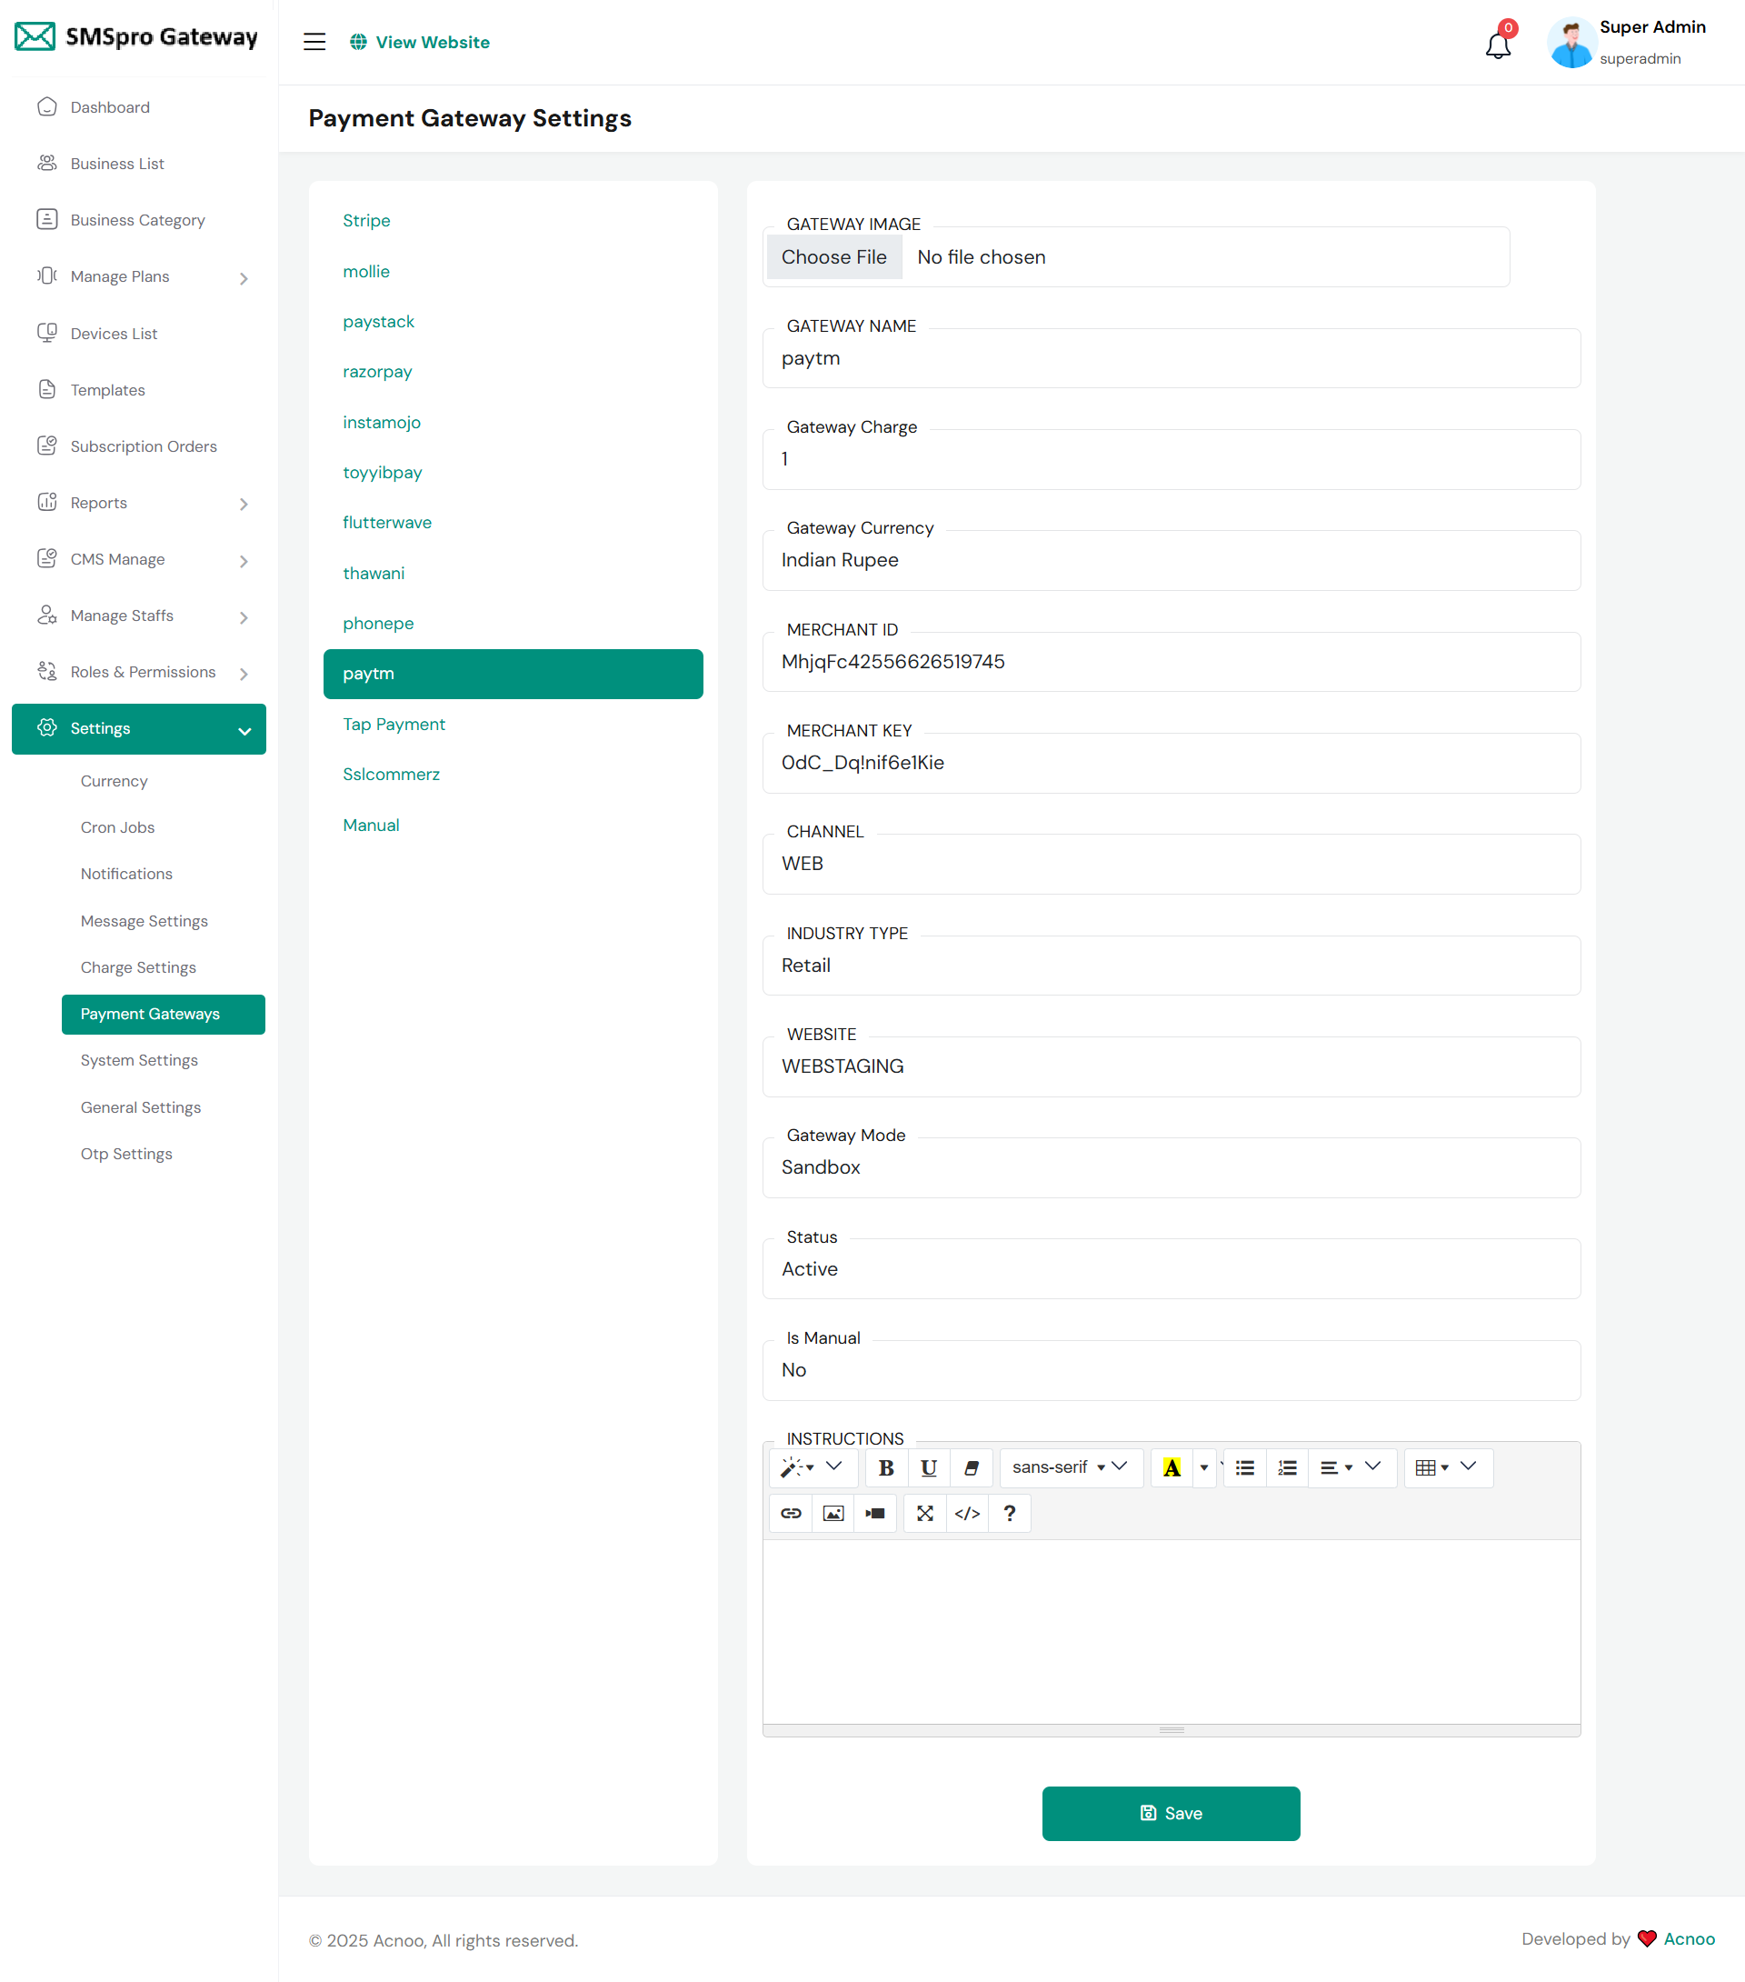
Task: Toggle code view in the editor
Action: coord(966,1513)
